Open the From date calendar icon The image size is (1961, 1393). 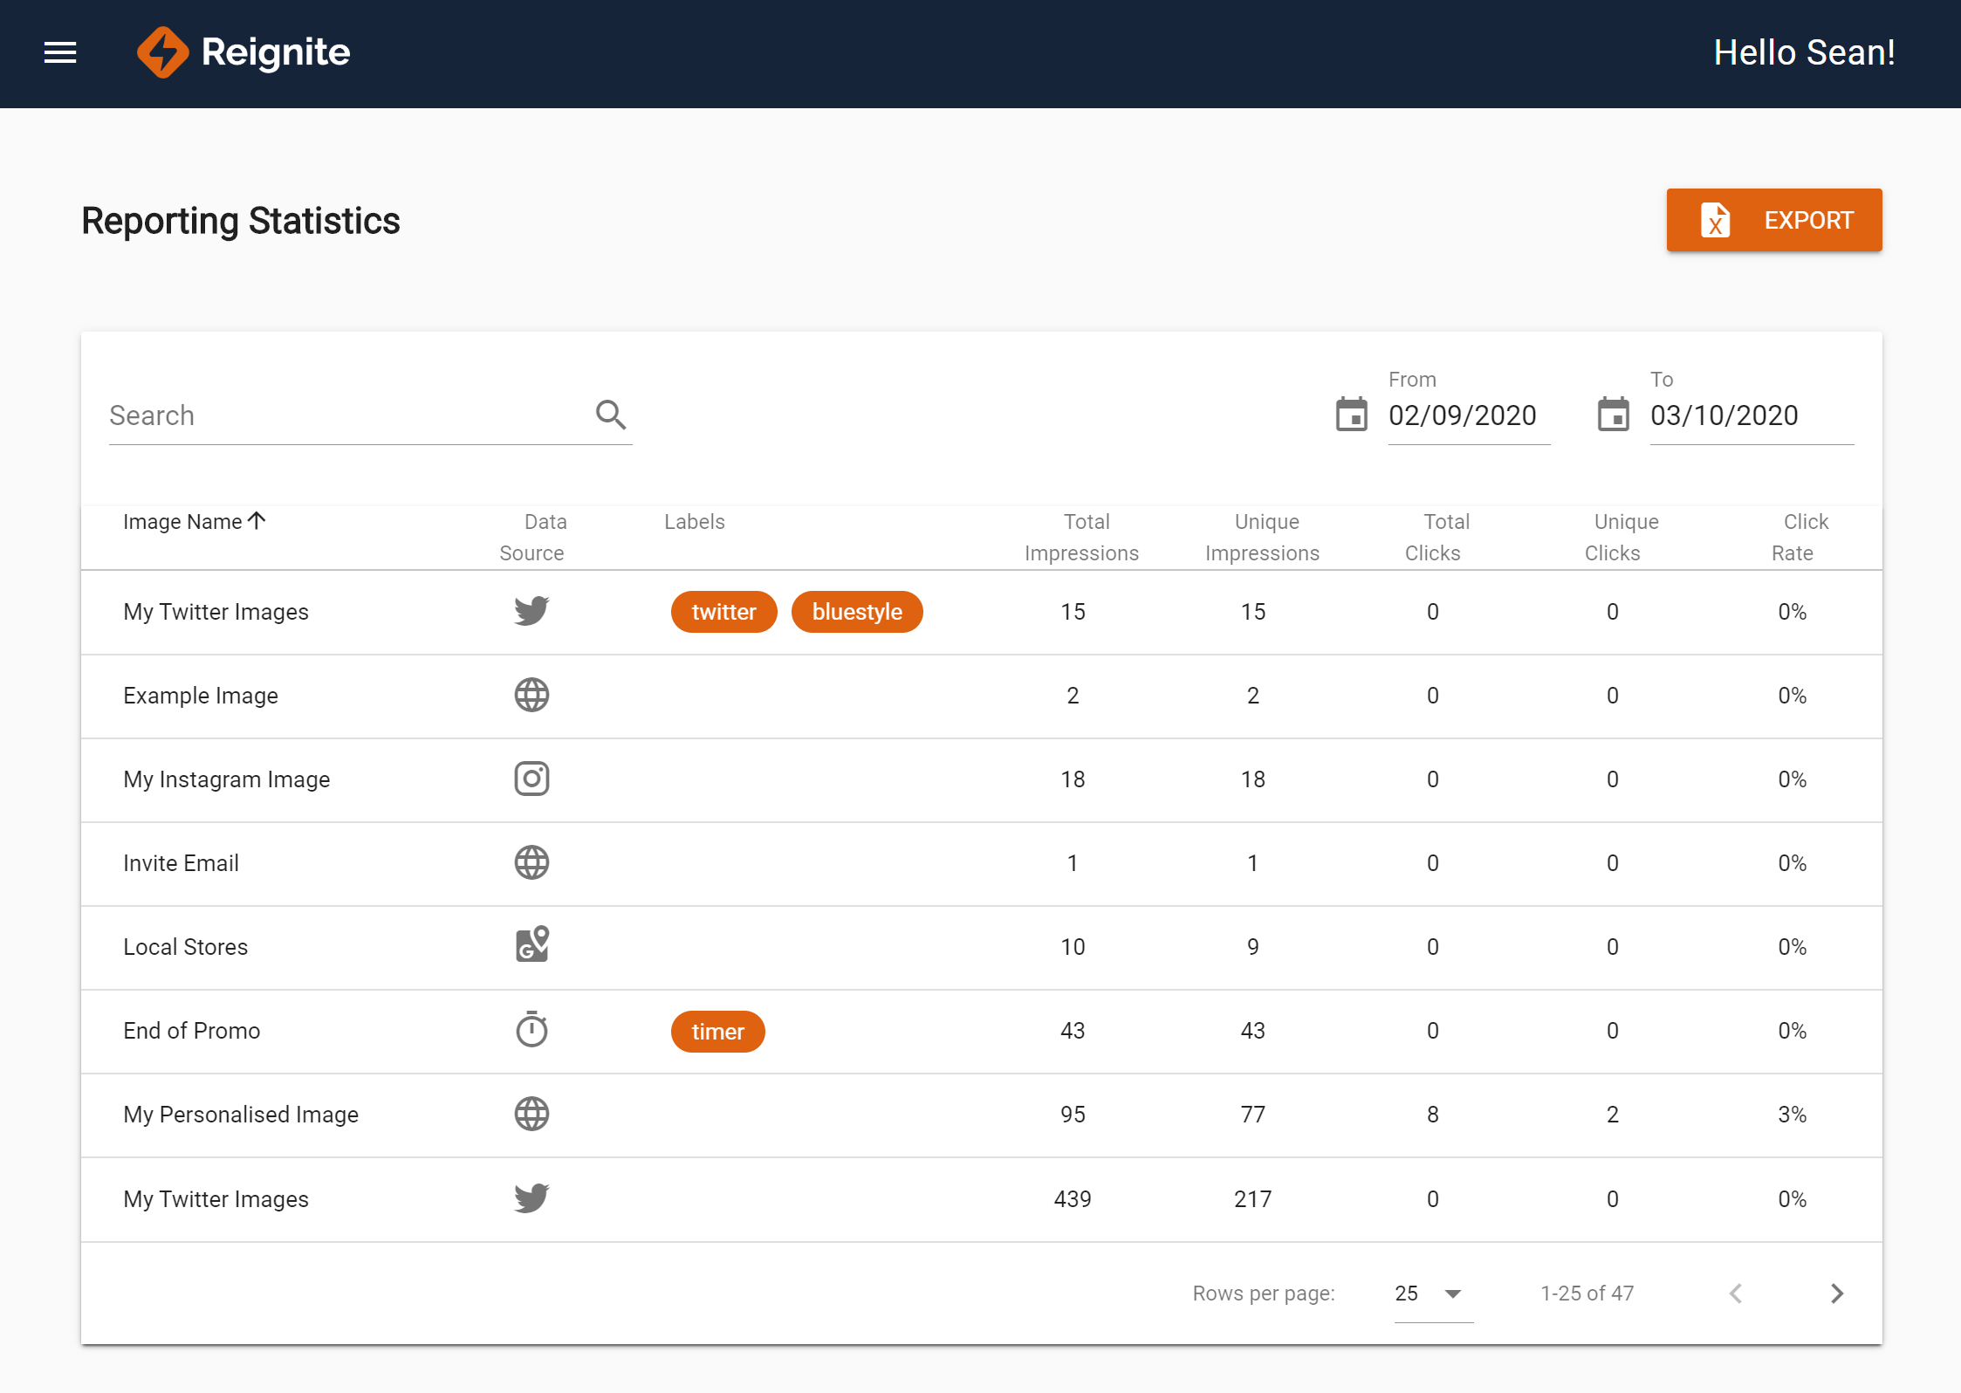[x=1351, y=415]
